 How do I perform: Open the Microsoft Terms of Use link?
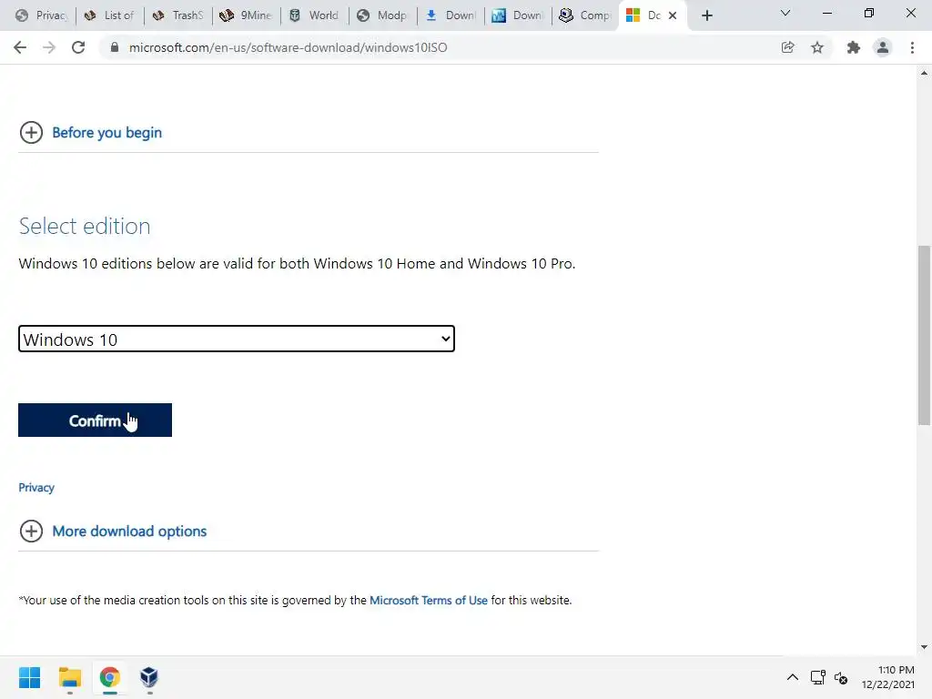click(x=429, y=601)
